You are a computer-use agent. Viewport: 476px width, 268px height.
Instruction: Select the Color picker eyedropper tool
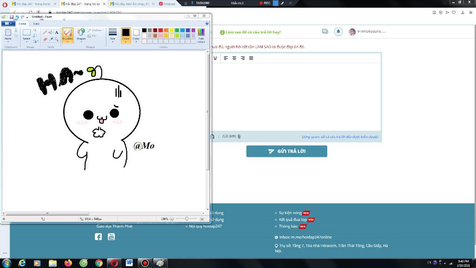click(51, 39)
